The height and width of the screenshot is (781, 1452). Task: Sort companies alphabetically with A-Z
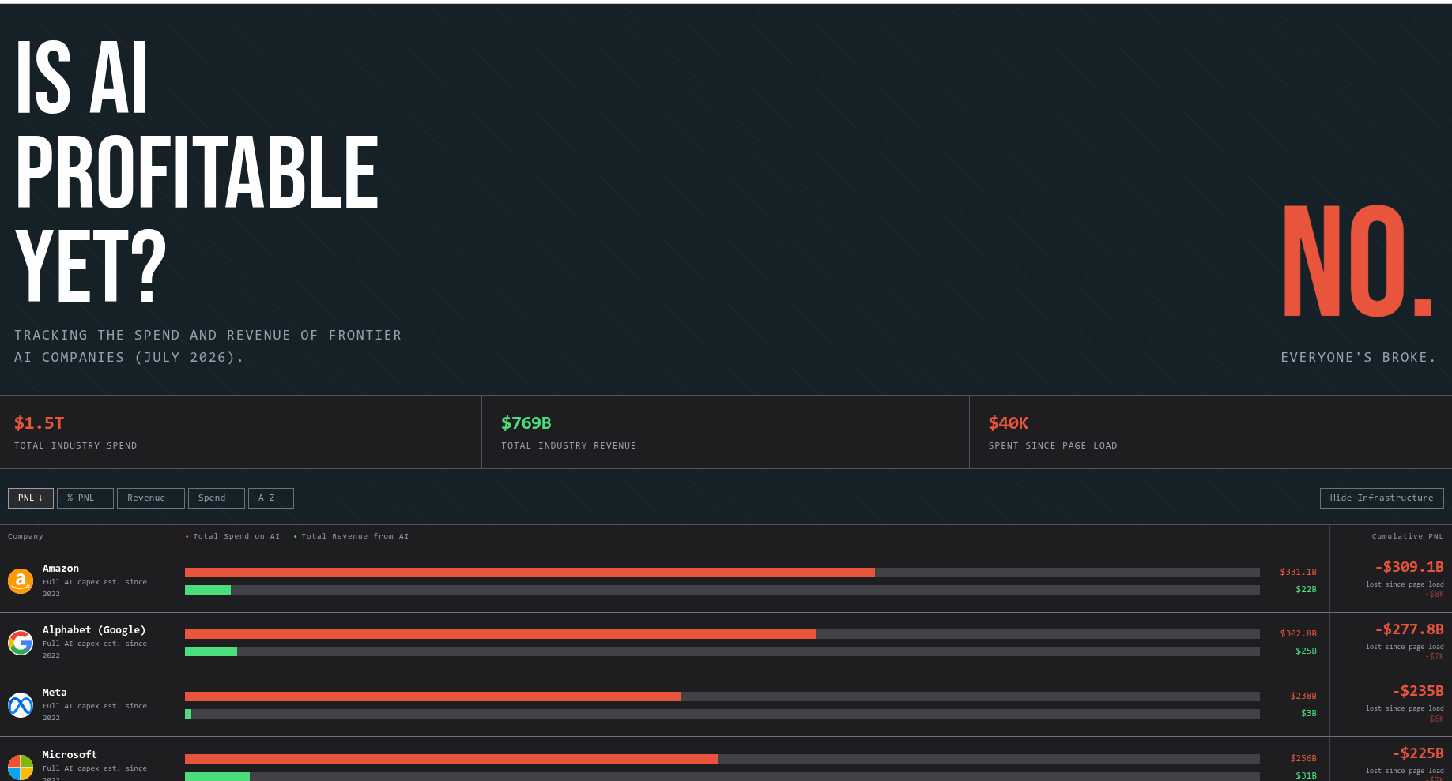point(271,498)
